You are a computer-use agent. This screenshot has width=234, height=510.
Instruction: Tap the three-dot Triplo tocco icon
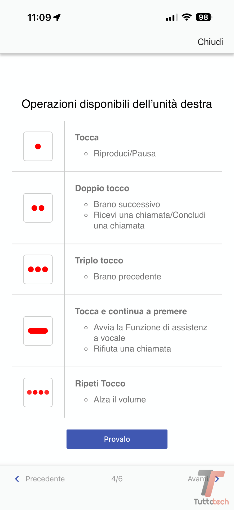[x=38, y=269]
